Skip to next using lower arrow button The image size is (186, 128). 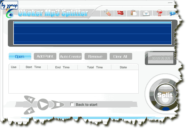(x=30, y=110)
